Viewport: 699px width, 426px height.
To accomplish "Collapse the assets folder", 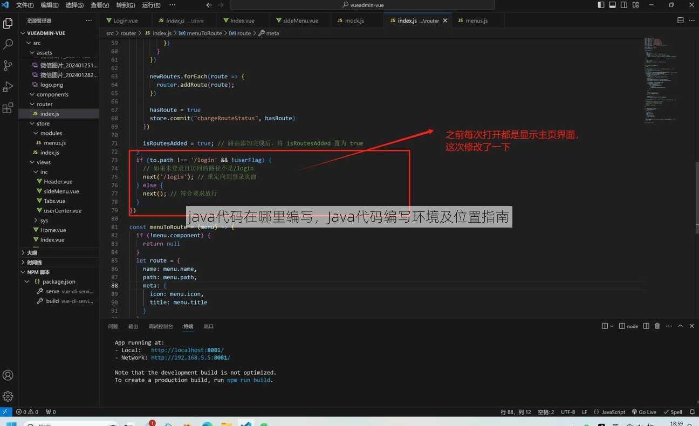I will pos(59,52).
